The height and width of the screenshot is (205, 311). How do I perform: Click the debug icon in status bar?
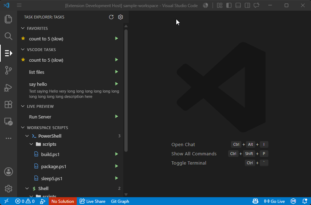click(x=42, y=201)
